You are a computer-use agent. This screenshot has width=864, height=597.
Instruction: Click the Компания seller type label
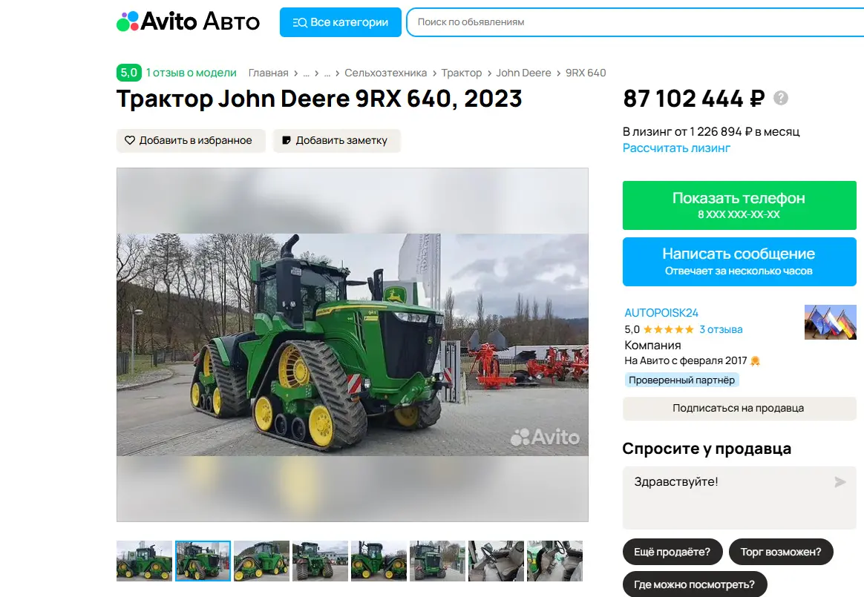pyautogui.click(x=652, y=346)
